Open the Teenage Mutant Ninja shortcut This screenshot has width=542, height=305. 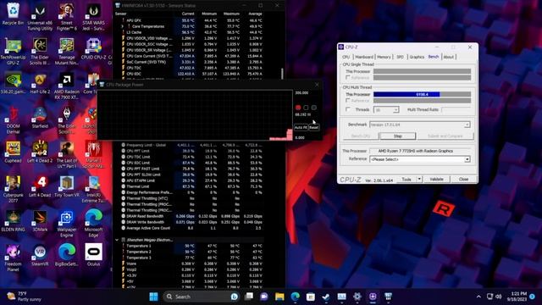point(67,51)
